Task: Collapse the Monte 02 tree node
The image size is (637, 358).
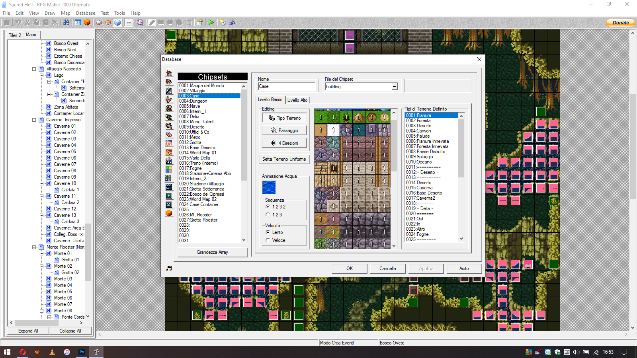Action: point(41,266)
